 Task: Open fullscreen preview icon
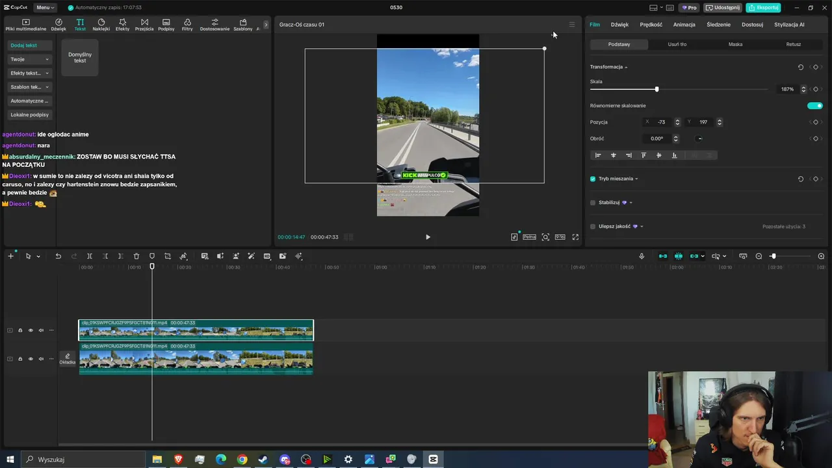pyautogui.click(x=575, y=237)
